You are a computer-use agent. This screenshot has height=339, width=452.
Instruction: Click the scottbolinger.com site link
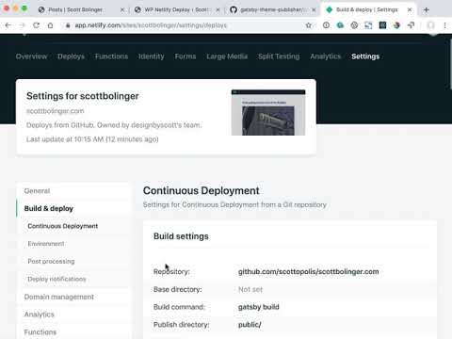coord(56,111)
